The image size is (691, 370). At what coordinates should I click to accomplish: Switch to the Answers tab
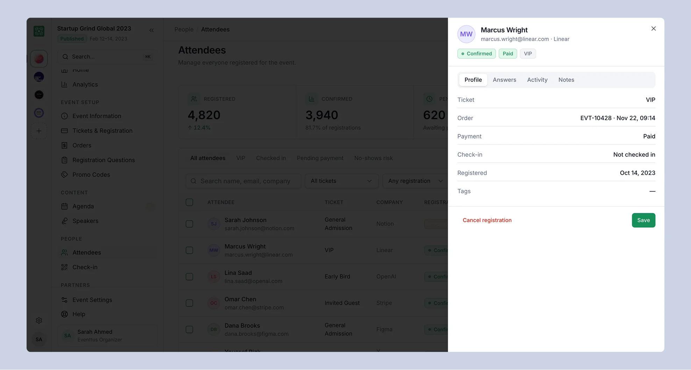(x=504, y=80)
